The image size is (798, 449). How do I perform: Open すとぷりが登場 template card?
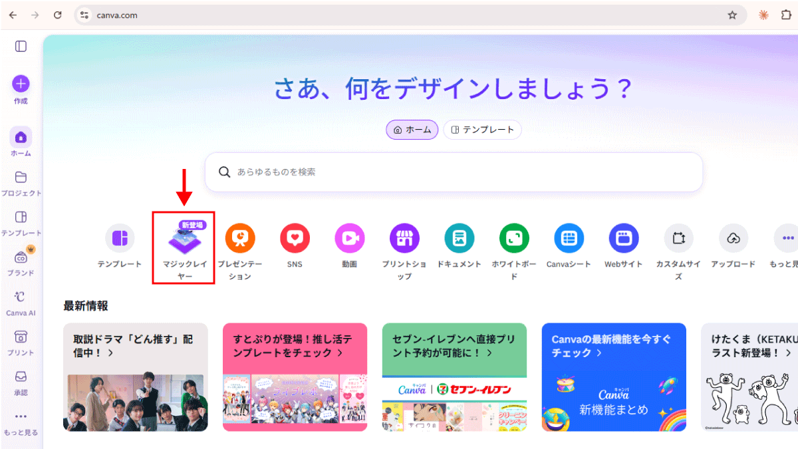click(295, 377)
